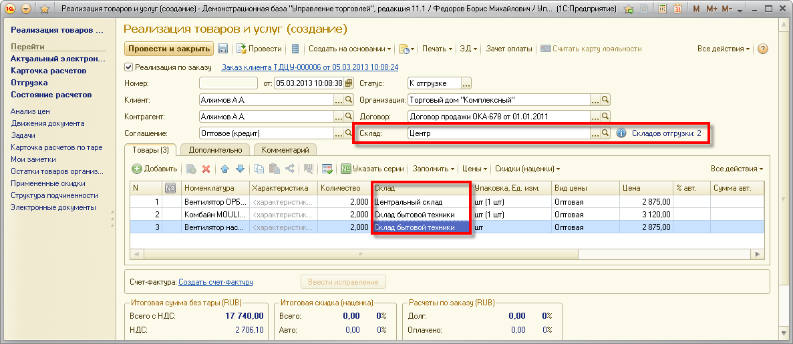Open the calendar picker for document date
Image resolution: width=793 pixels, height=344 pixels.
point(349,83)
